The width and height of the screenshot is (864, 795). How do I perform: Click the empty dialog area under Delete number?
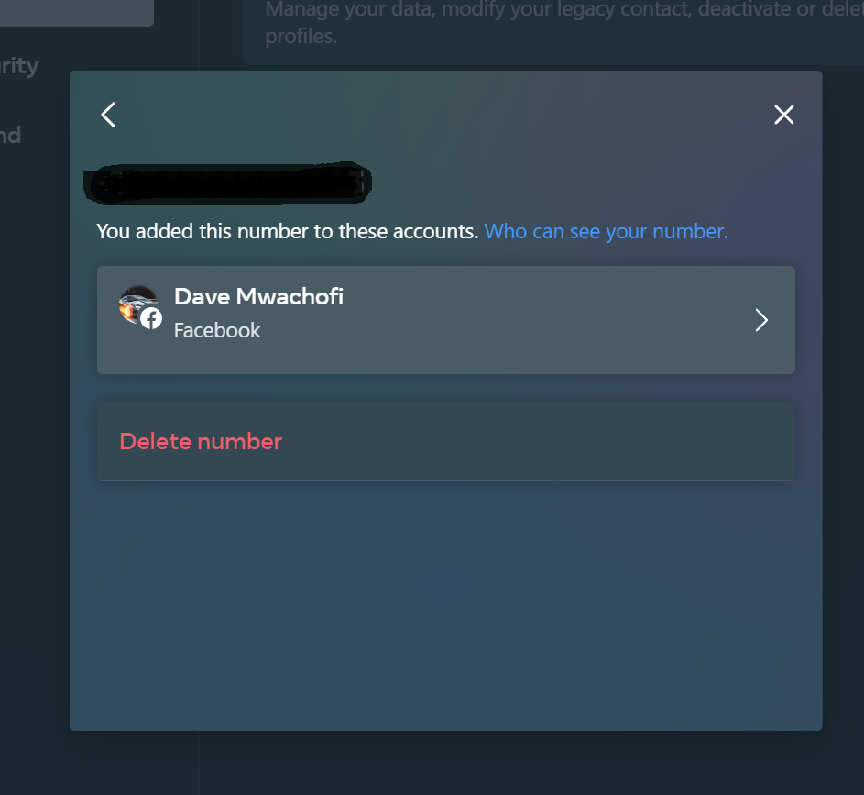pos(446,605)
